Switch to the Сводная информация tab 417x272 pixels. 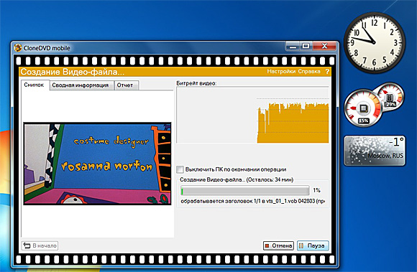81,85
